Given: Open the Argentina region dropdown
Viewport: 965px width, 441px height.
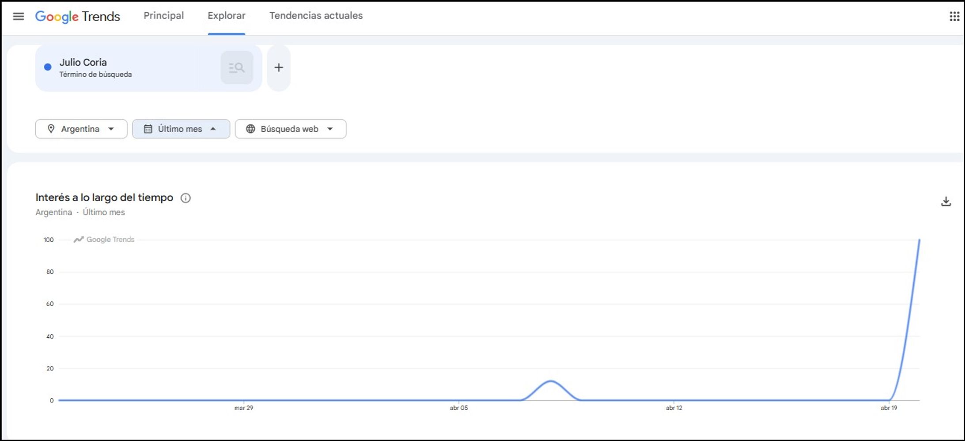Looking at the screenshot, I should tap(81, 129).
